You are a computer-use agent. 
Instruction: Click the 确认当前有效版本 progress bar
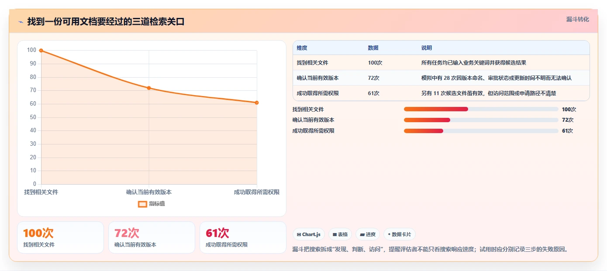pyautogui.click(x=481, y=120)
